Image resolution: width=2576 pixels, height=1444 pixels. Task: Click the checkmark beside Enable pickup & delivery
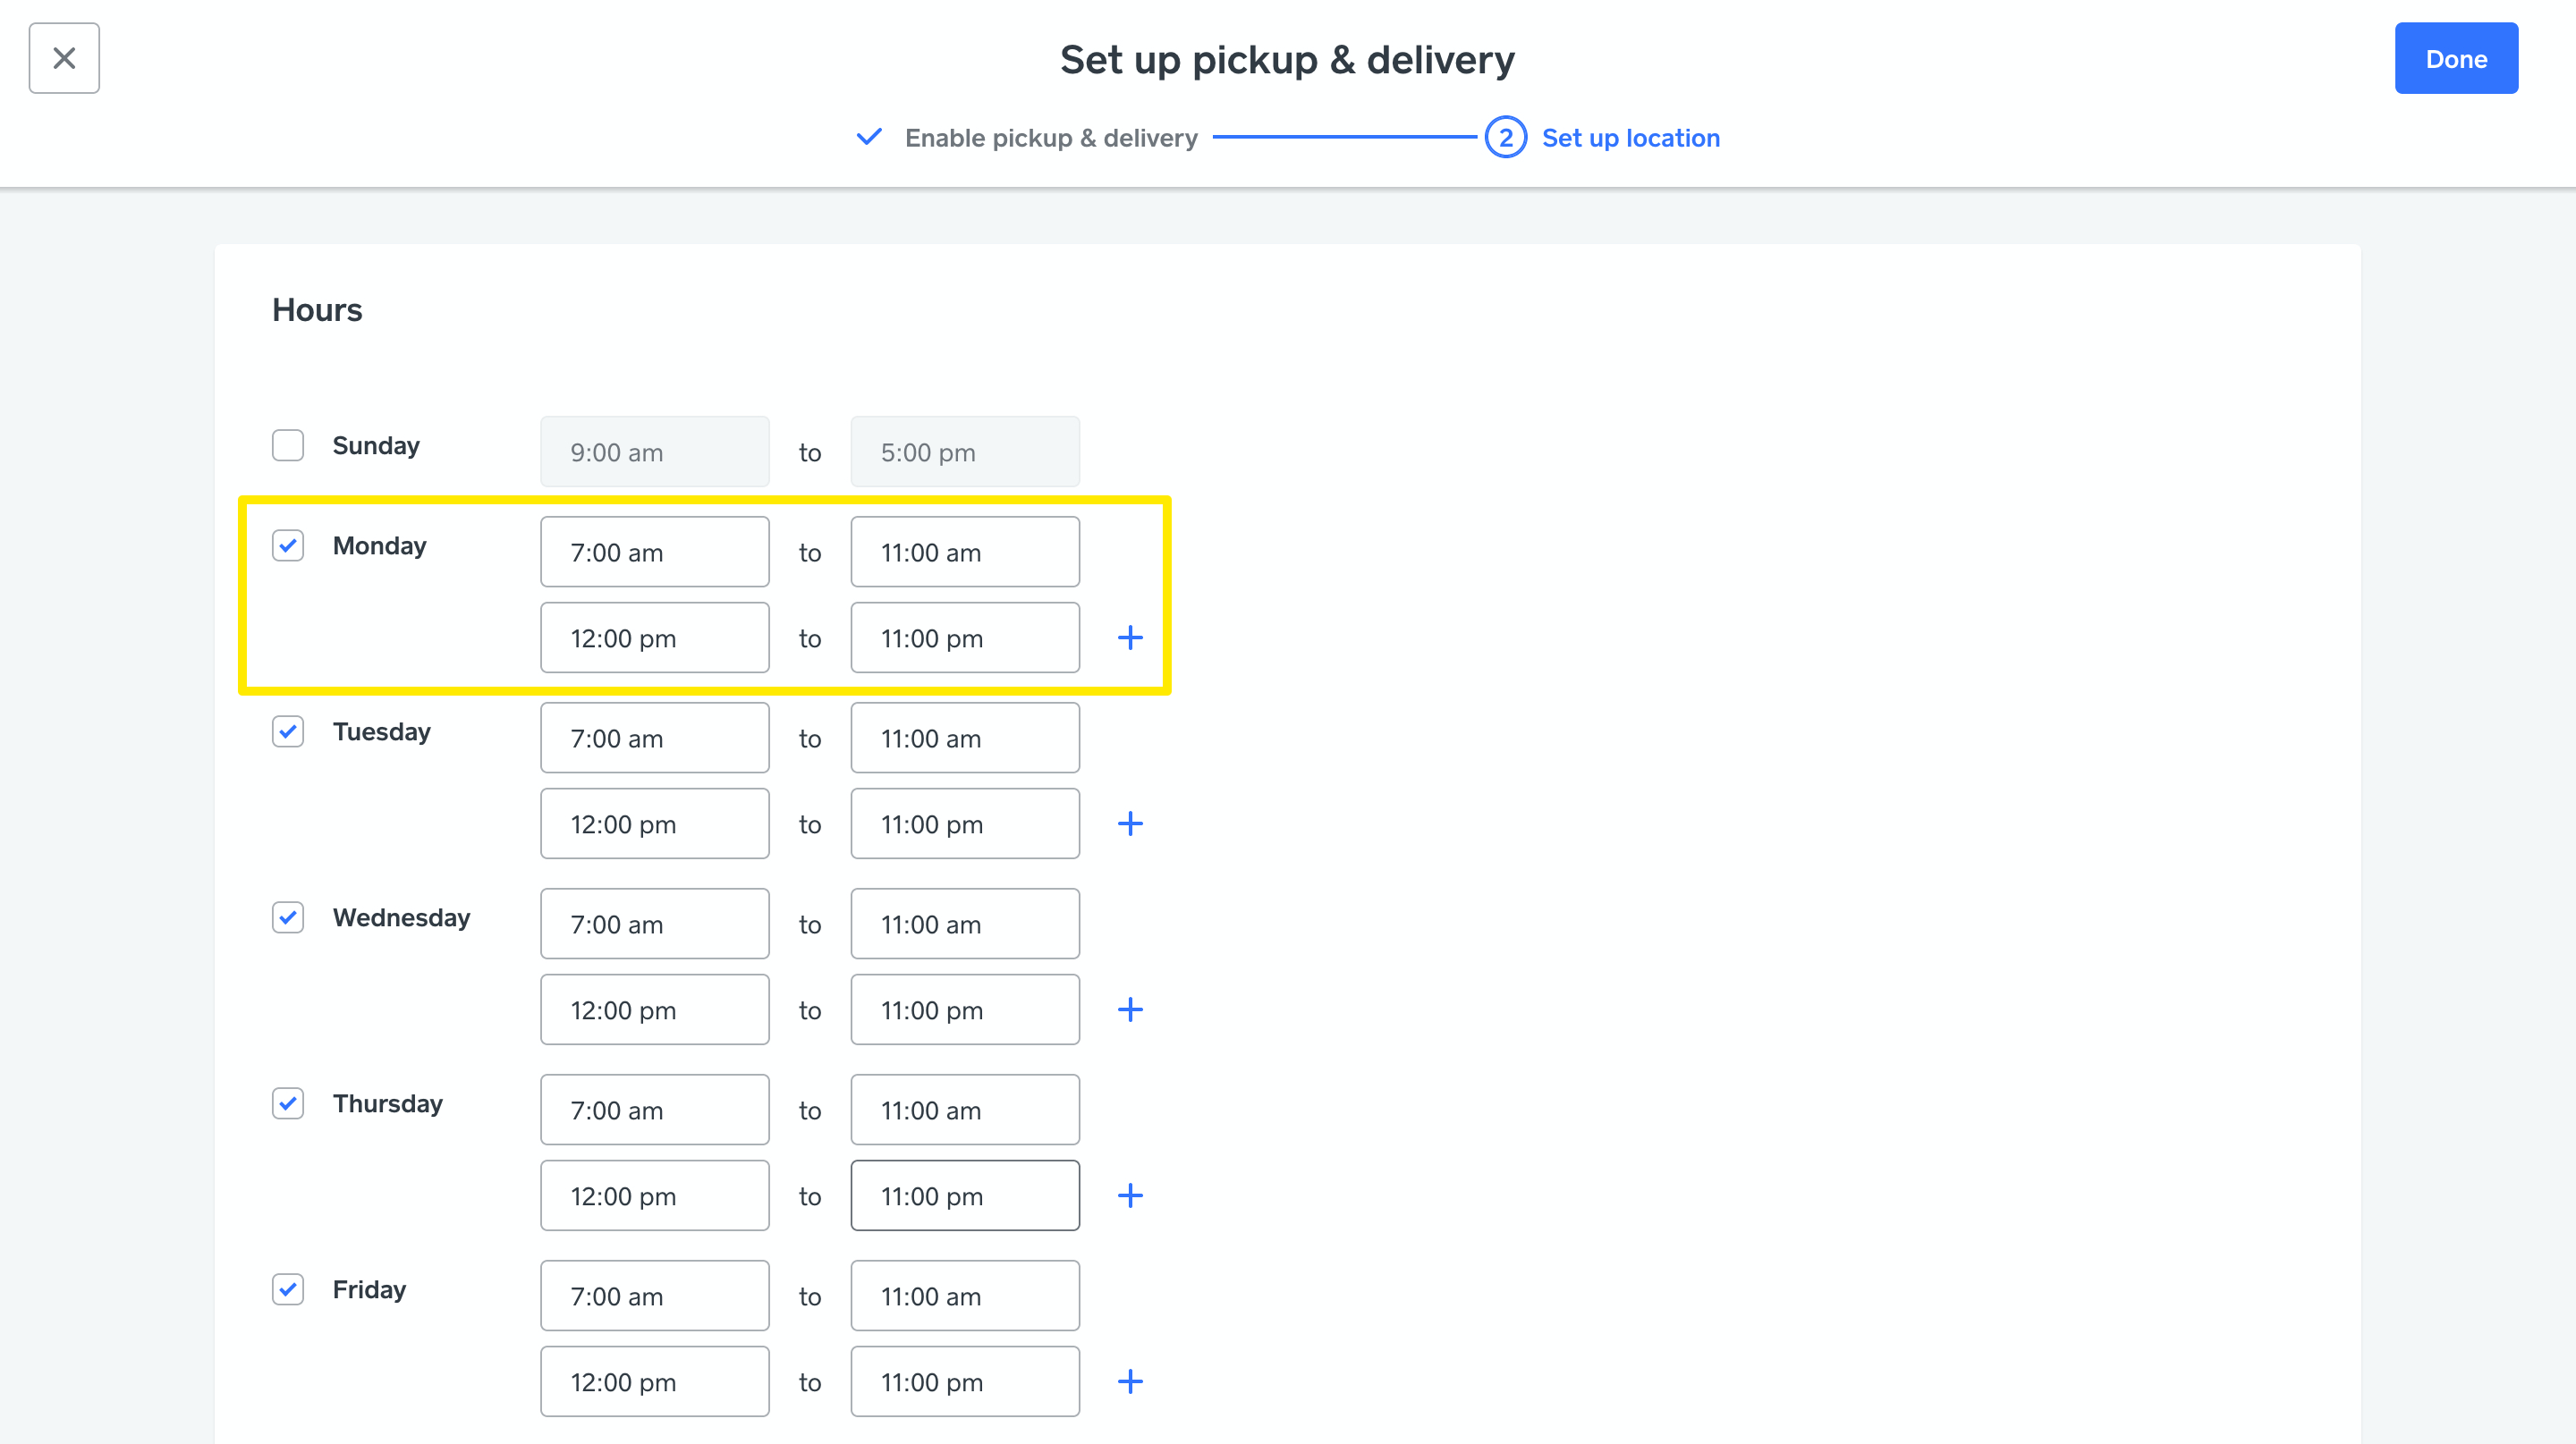tap(869, 137)
